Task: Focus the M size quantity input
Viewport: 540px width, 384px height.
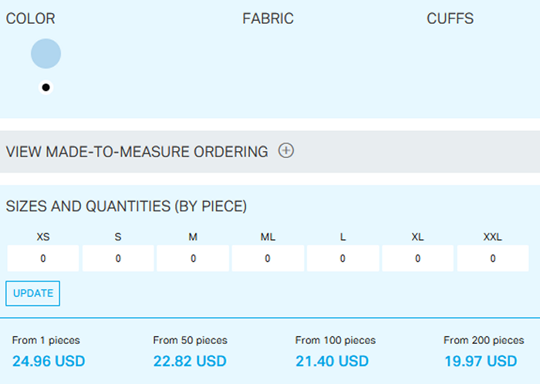Action: coord(193,259)
